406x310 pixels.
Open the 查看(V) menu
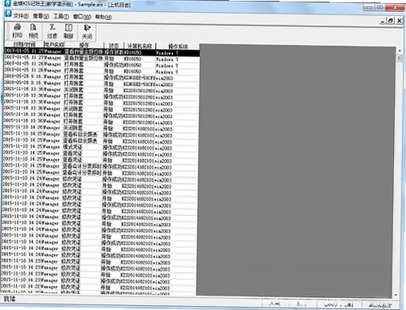coord(41,16)
